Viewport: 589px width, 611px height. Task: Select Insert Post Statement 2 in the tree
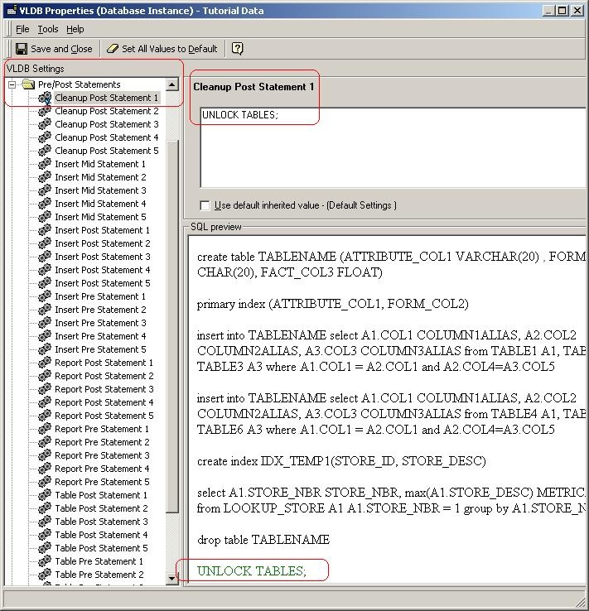103,243
